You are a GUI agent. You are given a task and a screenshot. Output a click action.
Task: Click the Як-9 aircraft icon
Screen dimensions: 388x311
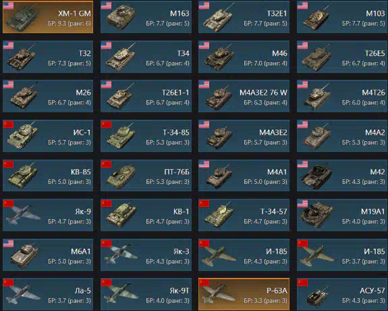pyautogui.click(x=23, y=214)
